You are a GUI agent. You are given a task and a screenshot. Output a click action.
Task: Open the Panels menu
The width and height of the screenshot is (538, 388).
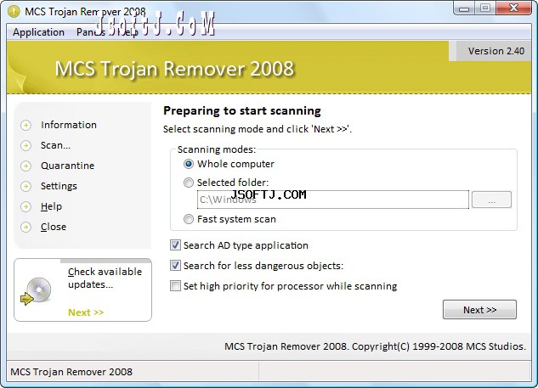pos(91,32)
